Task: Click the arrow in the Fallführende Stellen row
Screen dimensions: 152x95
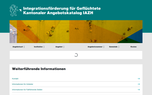Action: (139, 90)
